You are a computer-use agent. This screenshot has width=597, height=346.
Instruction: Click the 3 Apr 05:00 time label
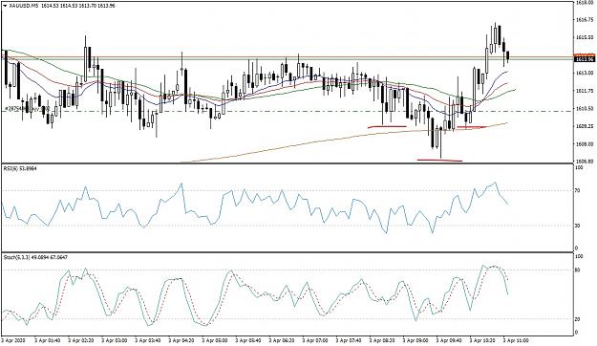tap(214, 339)
